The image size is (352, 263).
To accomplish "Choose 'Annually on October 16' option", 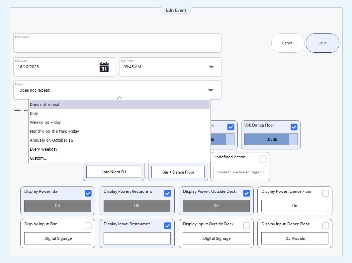I will [120, 140].
